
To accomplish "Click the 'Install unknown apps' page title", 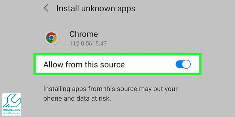I will click(96, 8).
